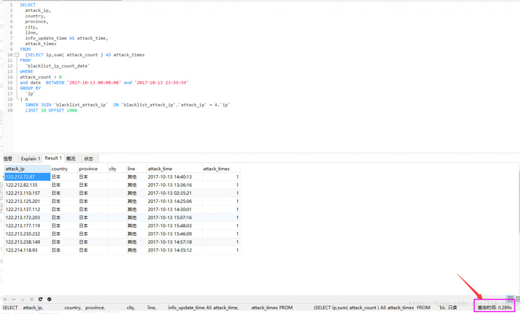Click attack_time 2017-10-13 15:46:09
Image resolution: width=520 pixels, height=314 pixels.
(x=175, y=234)
